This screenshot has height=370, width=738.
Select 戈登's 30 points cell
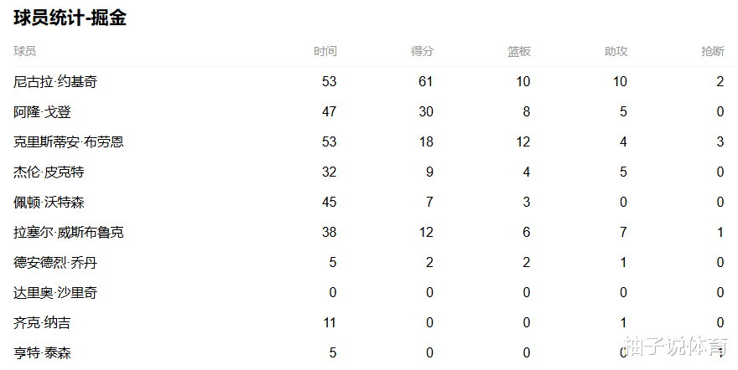click(425, 112)
